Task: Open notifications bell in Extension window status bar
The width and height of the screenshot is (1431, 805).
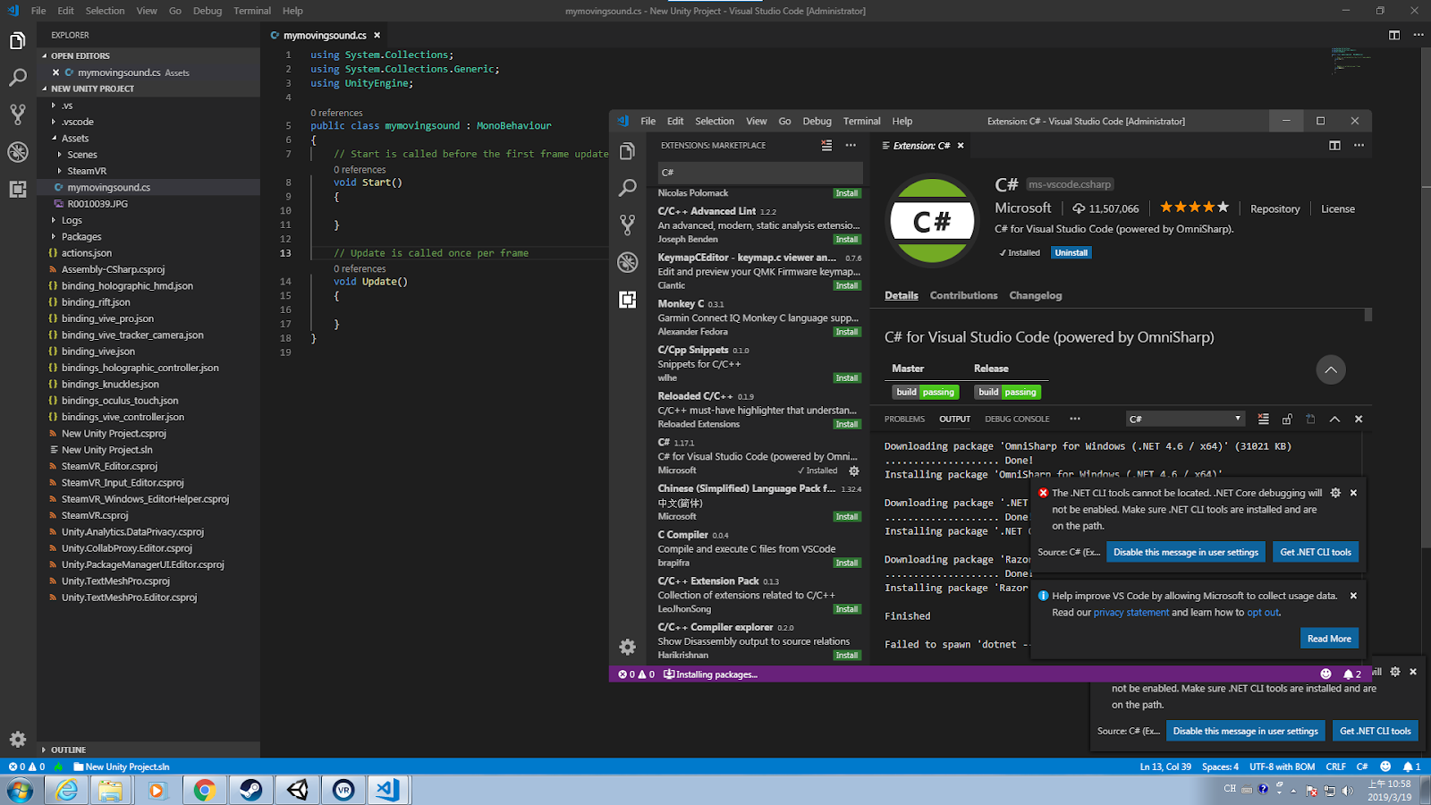Action: [x=1352, y=674]
